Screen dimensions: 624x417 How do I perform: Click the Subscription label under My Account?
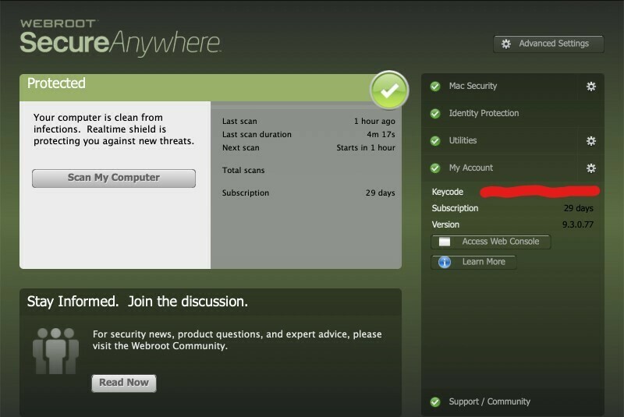455,208
